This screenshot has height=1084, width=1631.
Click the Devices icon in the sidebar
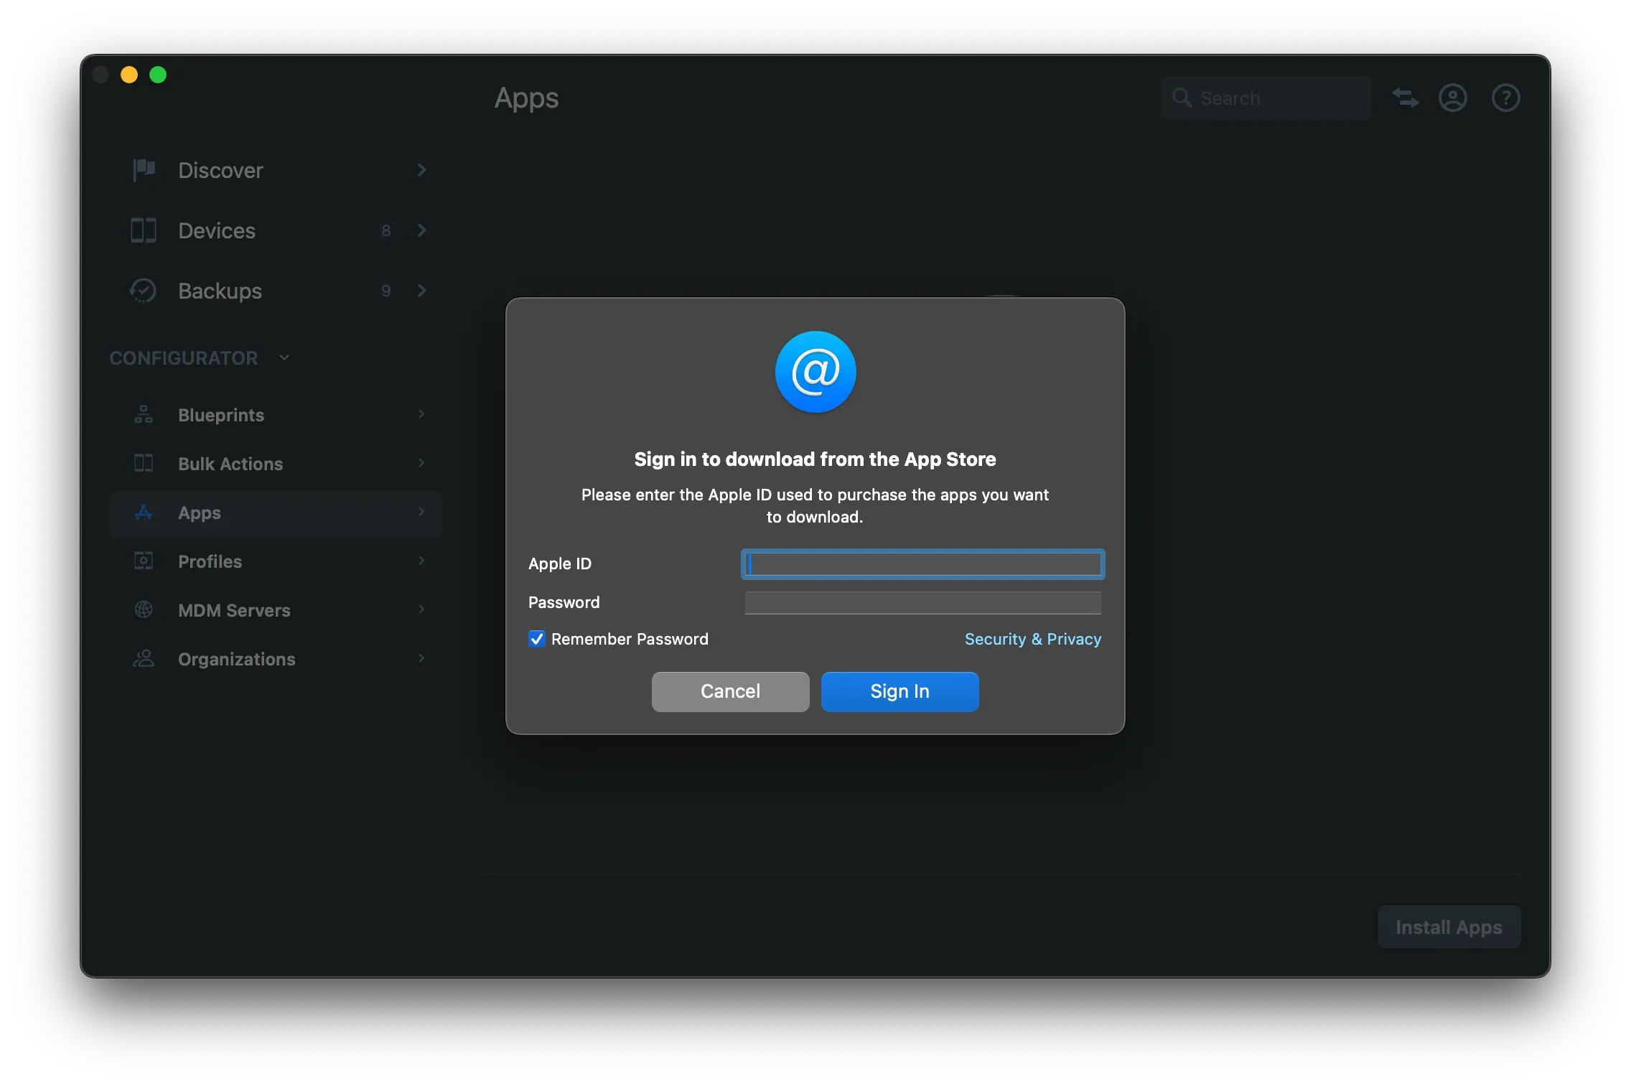coord(143,230)
